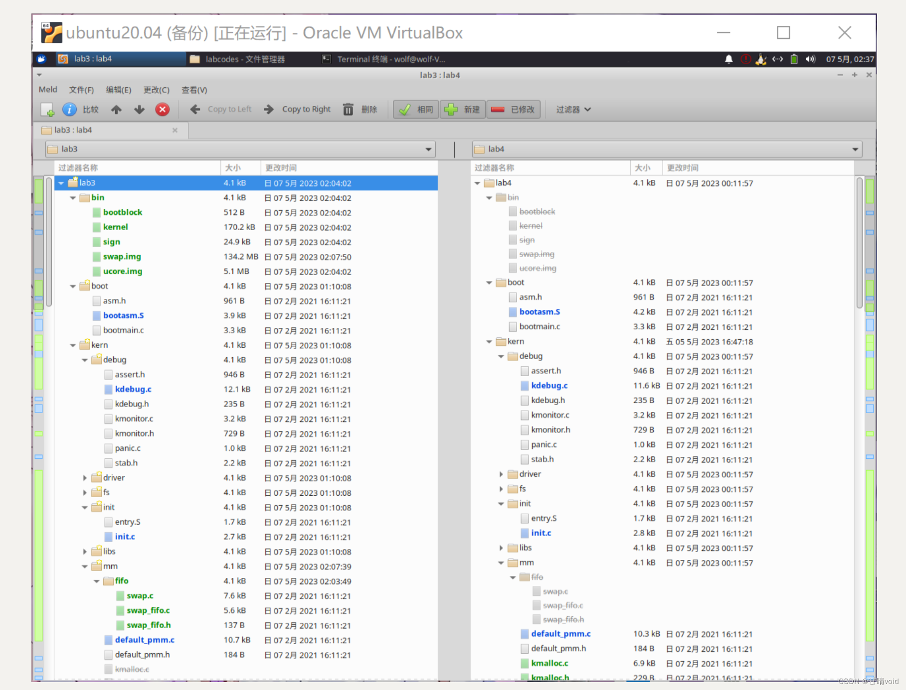Toggle showing 新建 new files
This screenshot has height=690, width=906.
pyautogui.click(x=462, y=110)
